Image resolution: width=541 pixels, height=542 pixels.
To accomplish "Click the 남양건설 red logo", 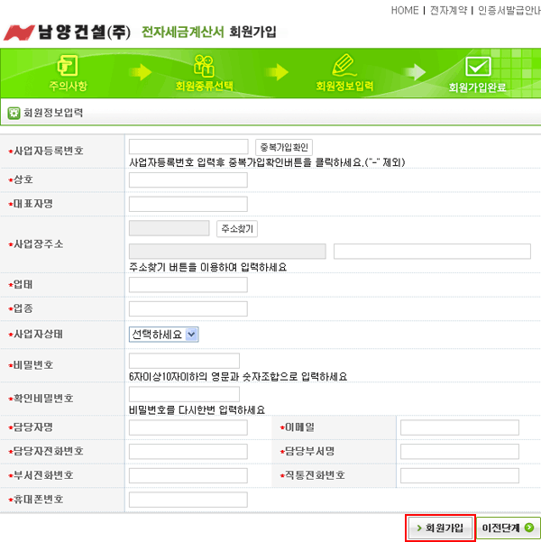I will (x=19, y=32).
